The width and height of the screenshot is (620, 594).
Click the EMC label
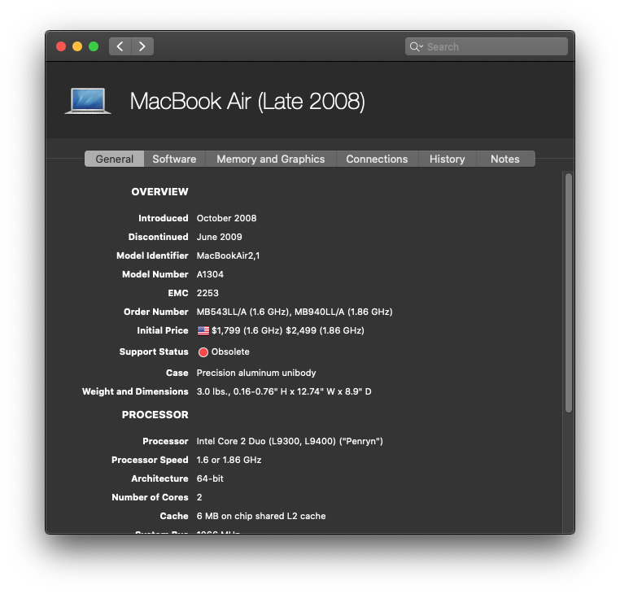(x=178, y=293)
